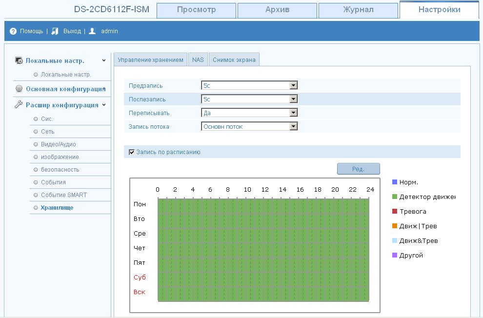Switch to the Архив tab

pyautogui.click(x=277, y=10)
